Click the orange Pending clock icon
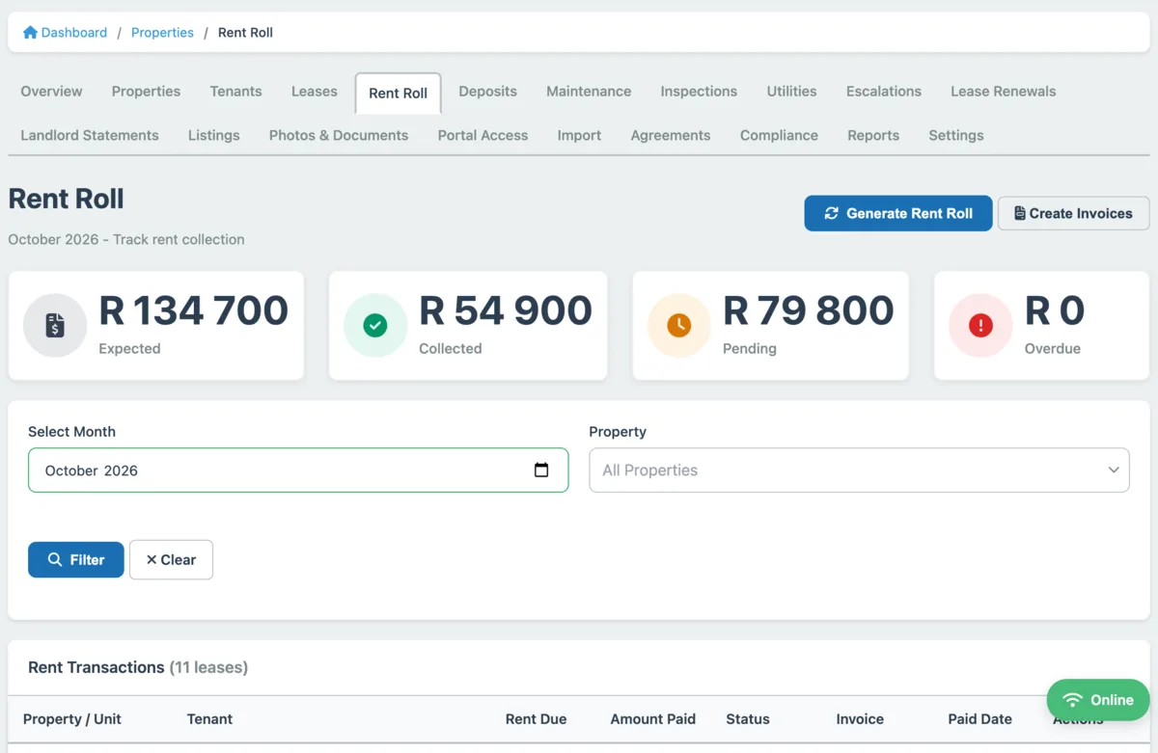 [679, 326]
